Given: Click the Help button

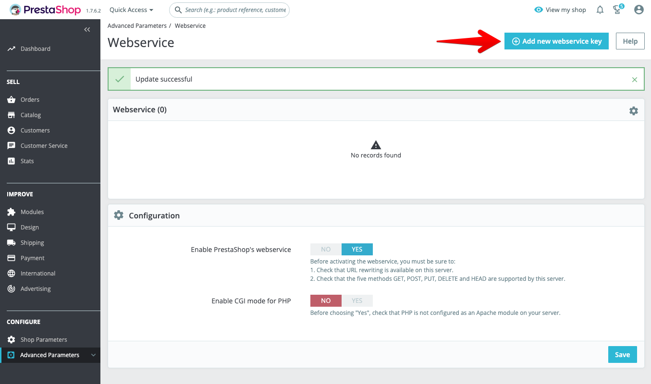Looking at the screenshot, I should point(630,41).
